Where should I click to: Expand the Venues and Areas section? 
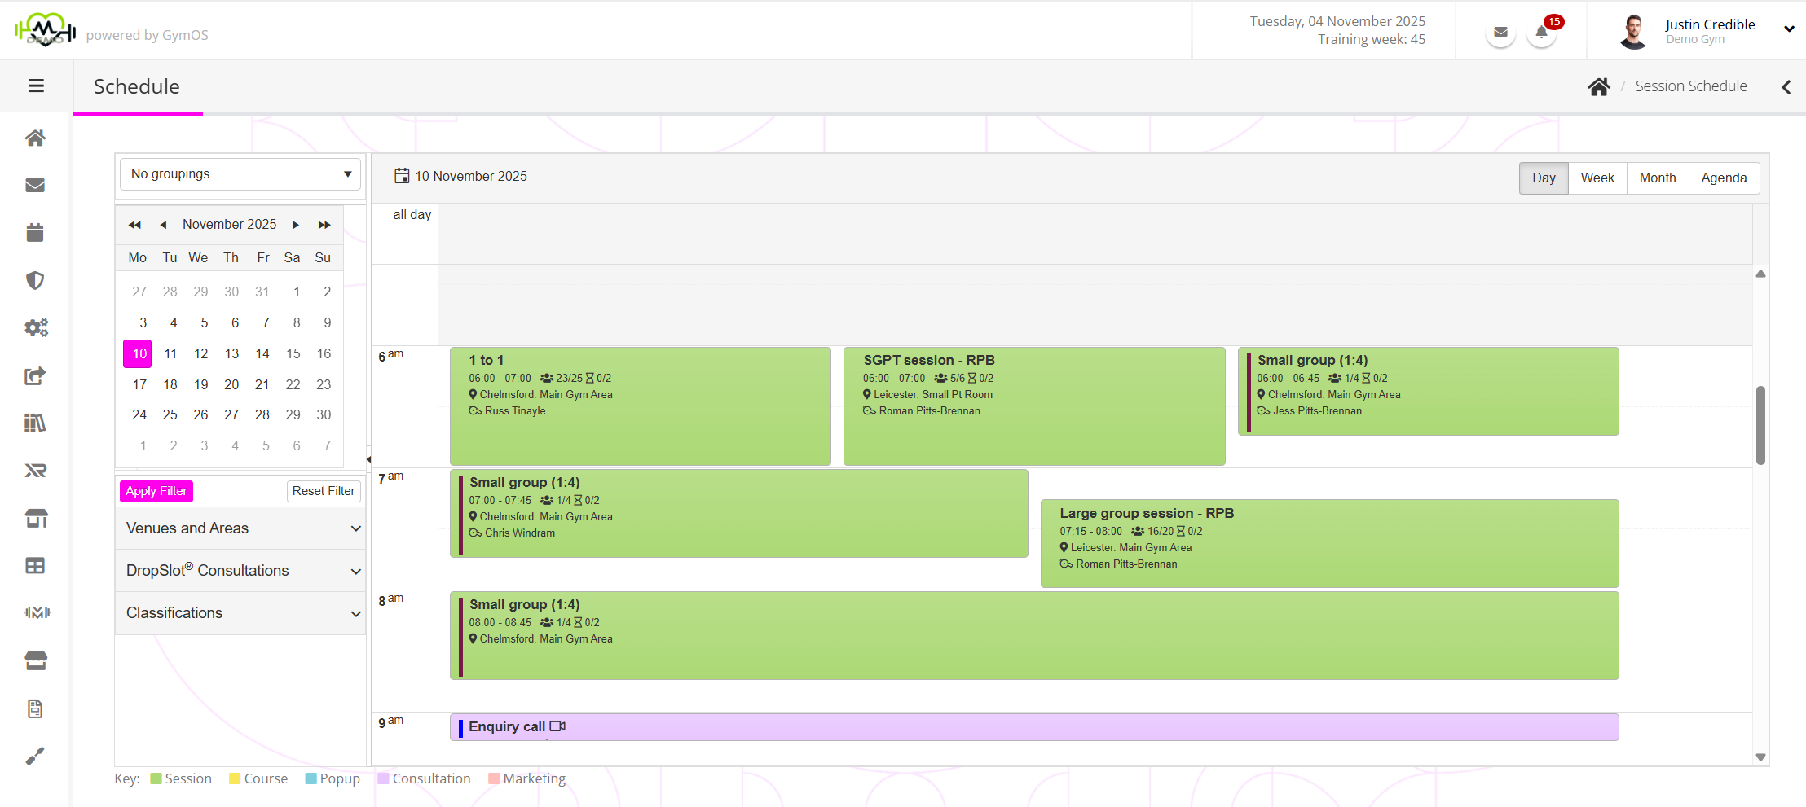point(240,528)
